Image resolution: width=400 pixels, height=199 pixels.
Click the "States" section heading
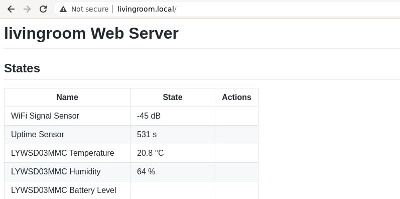22,68
